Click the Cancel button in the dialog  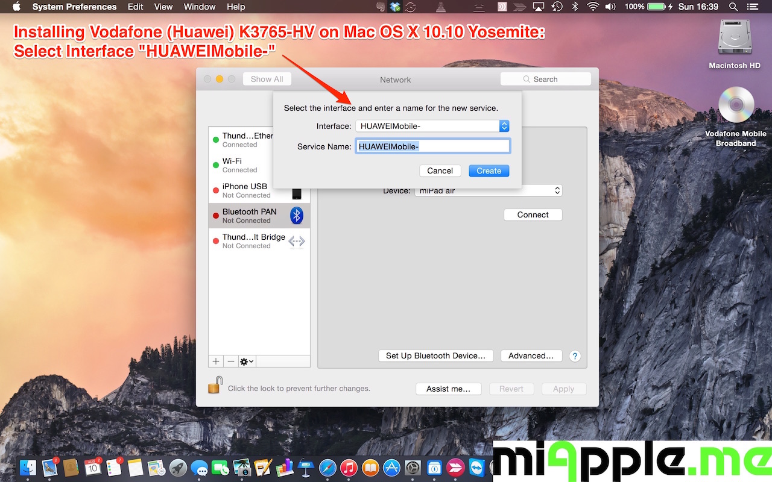point(440,171)
